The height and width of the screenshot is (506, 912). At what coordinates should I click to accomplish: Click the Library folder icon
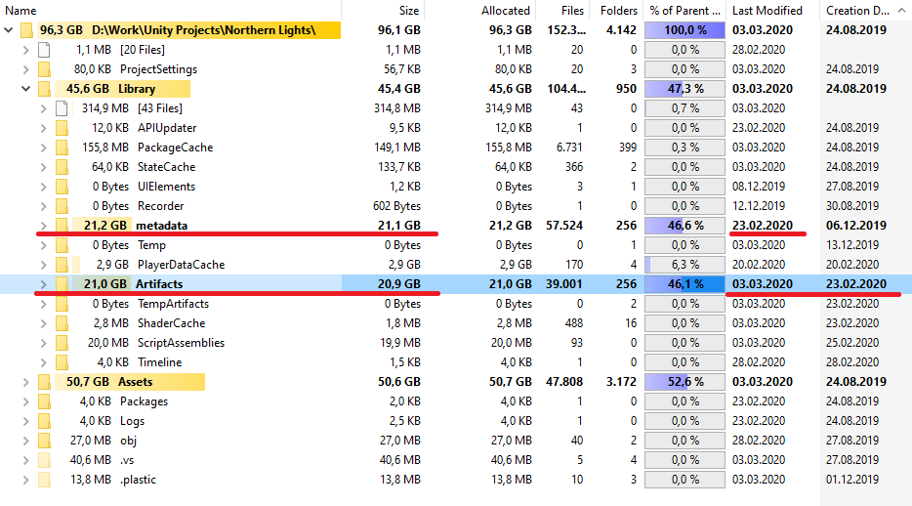[44, 89]
